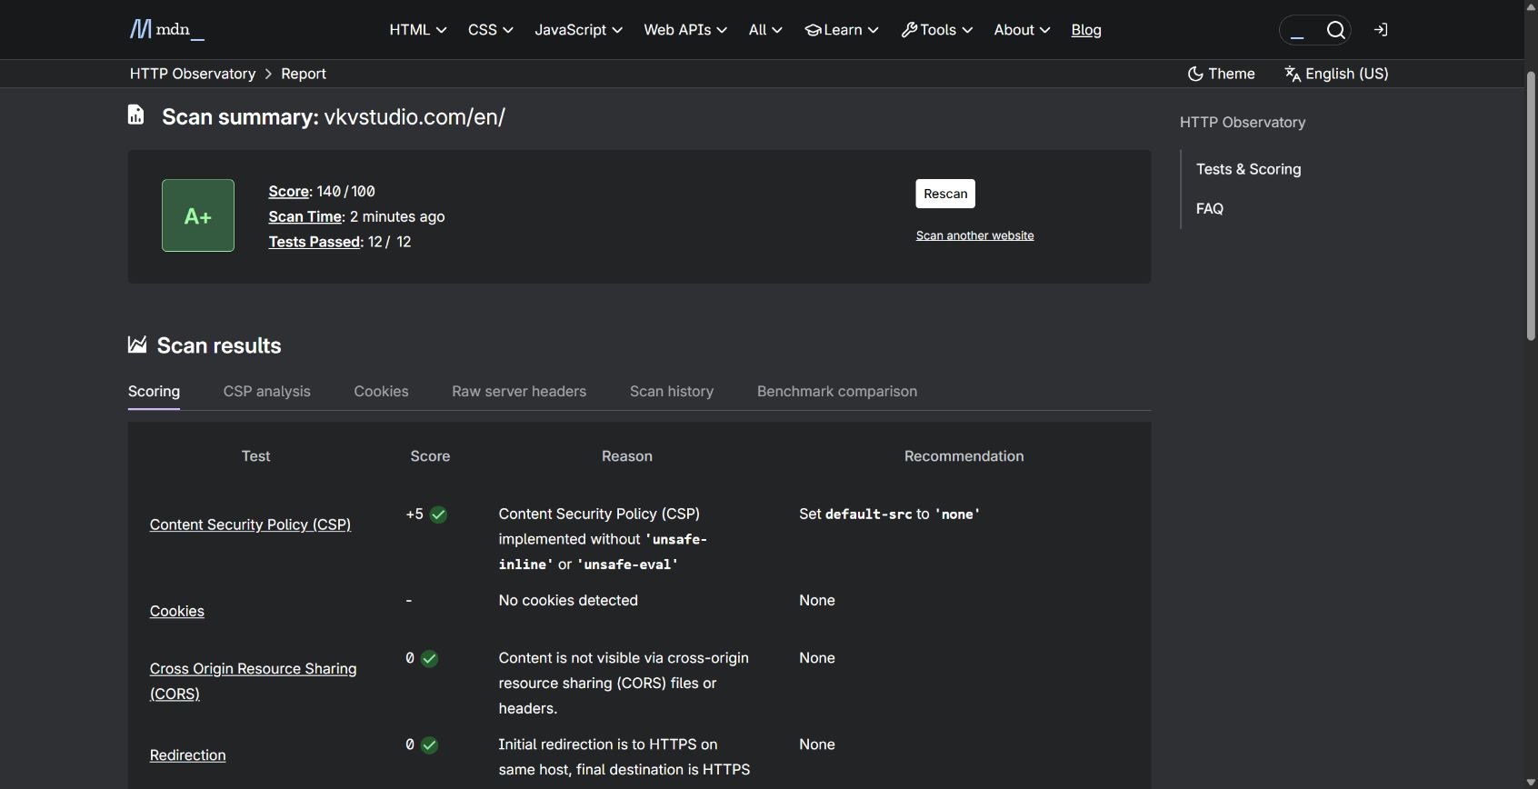Expand the All menu

pyautogui.click(x=765, y=30)
